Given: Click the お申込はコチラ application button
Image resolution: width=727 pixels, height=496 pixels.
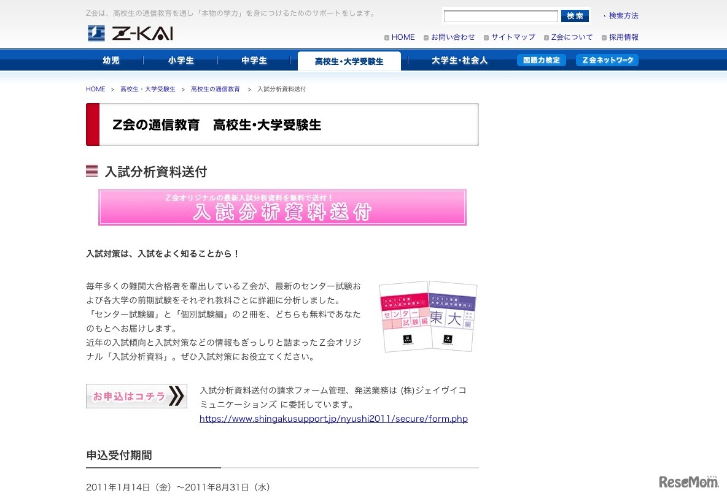Looking at the screenshot, I should pyautogui.click(x=136, y=395).
